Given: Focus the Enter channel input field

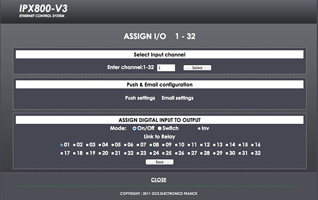Looking at the screenshot, I should pyautogui.click(x=166, y=68).
